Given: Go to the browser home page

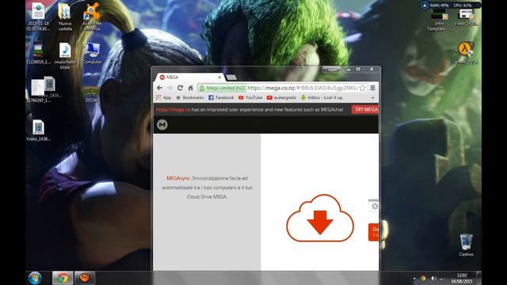Looking at the screenshot, I should coord(190,88).
